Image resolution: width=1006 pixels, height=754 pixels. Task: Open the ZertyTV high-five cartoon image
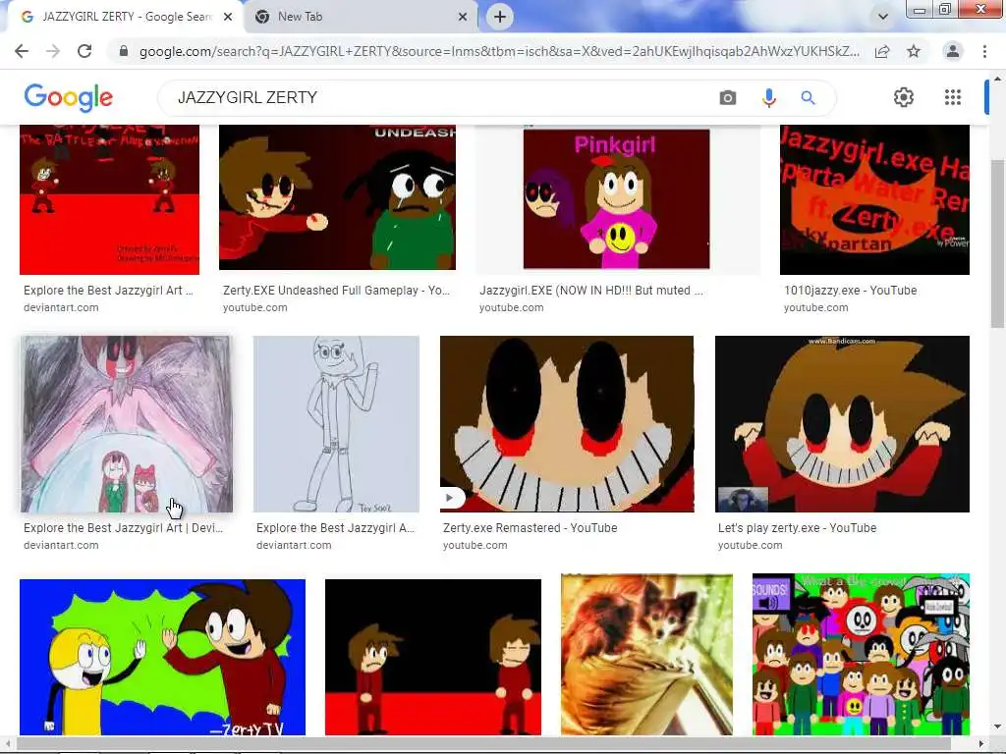coord(162,657)
